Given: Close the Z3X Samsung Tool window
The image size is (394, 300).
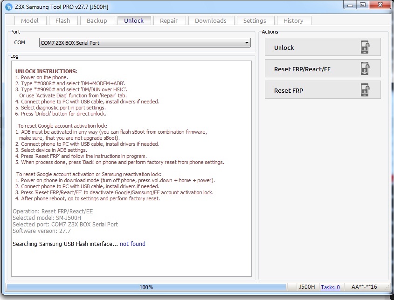Looking at the screenshot, I should click(x=380, y=5).
